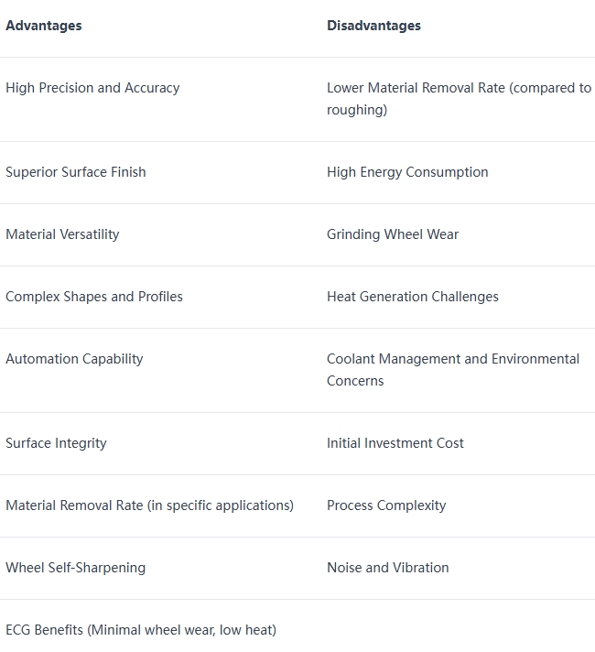
Task: Select the Wheel Self-Sharpening cell
Action: (x=75, y=568)
